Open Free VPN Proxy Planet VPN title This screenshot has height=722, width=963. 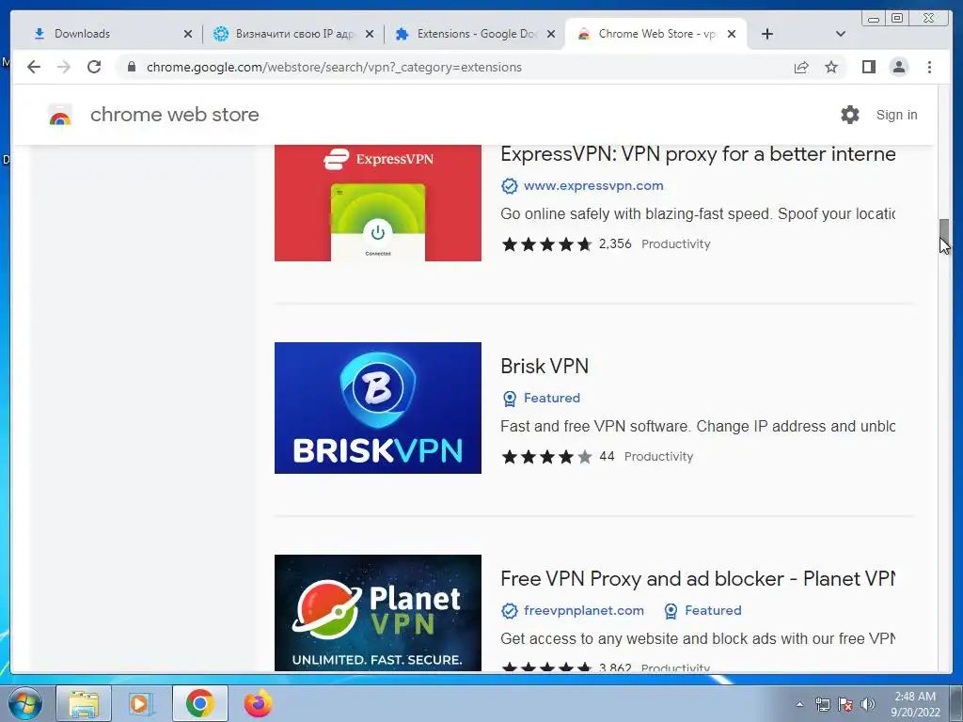pos(698,578)
